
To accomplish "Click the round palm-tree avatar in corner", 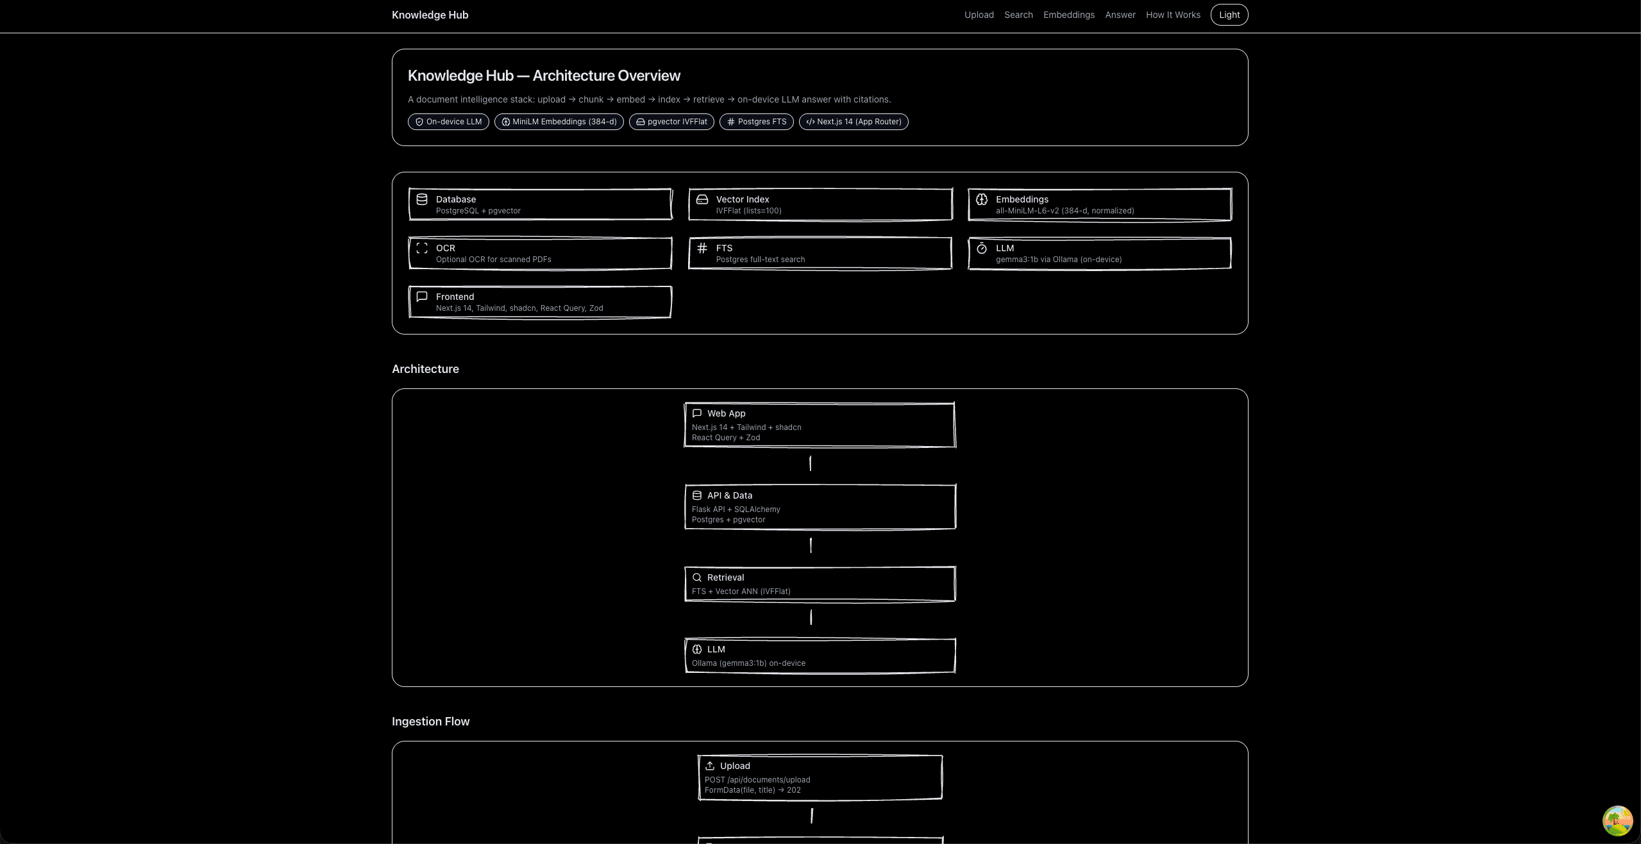I will coord(1617,820).
